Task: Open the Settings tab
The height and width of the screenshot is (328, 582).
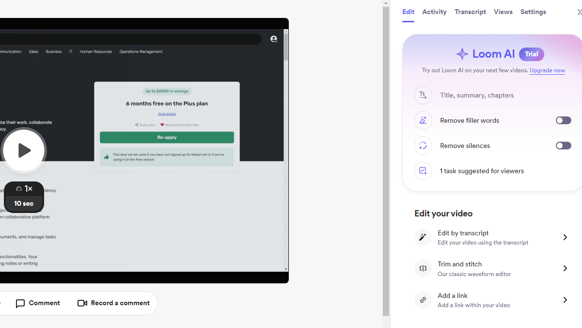Action: tap(533, 12)
